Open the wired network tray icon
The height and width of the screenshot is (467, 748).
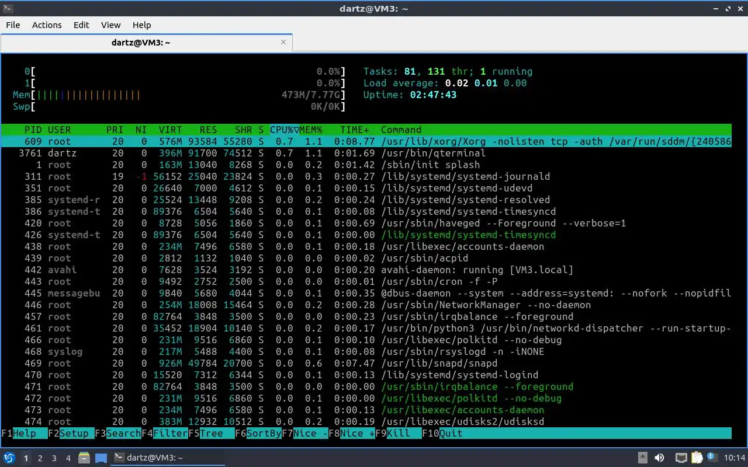click(x=681, y=458)
